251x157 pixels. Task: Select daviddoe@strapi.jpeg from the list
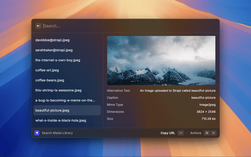(x=54, y=40)
